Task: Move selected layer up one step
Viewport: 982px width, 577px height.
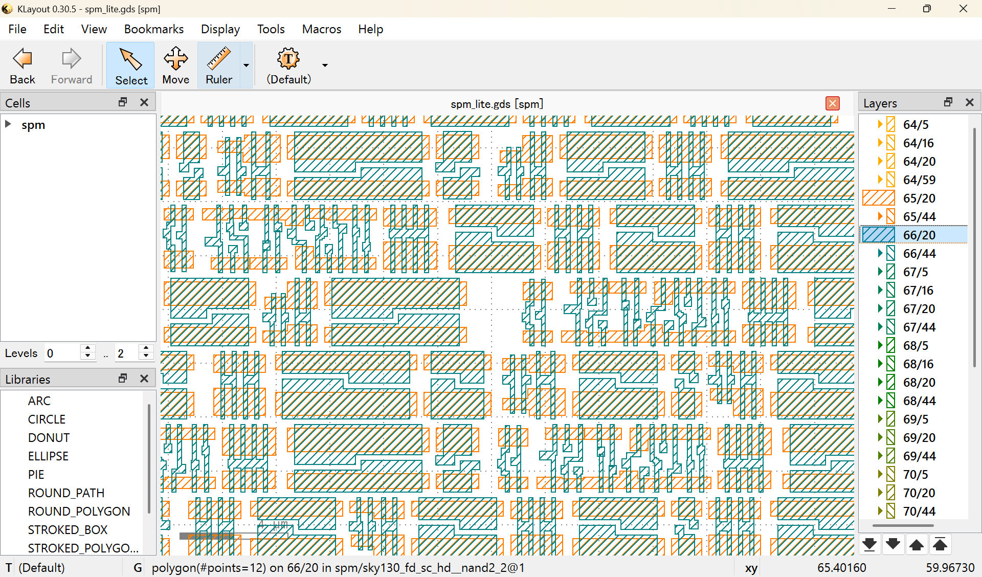Action: (x=917, y=544)
